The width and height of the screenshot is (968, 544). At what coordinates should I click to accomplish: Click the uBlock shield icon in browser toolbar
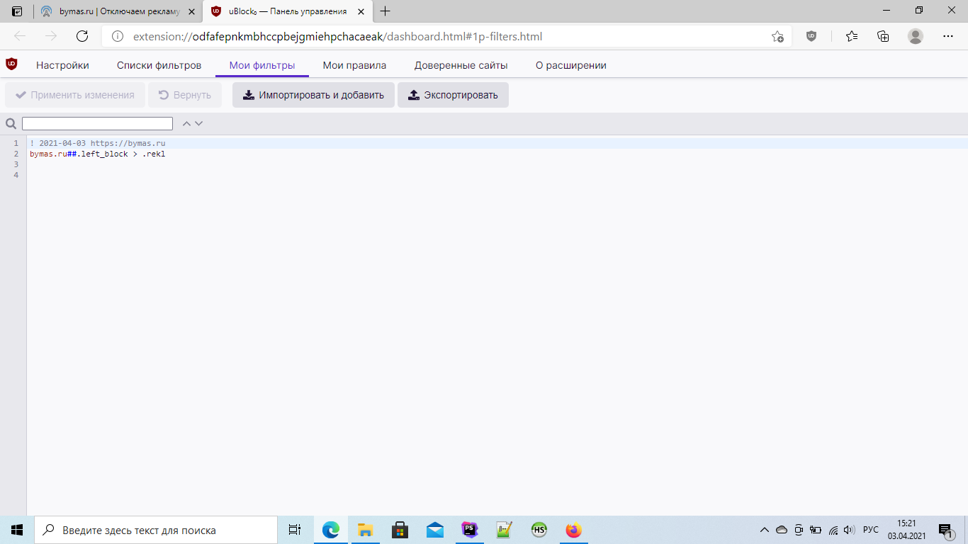[811, 36]
